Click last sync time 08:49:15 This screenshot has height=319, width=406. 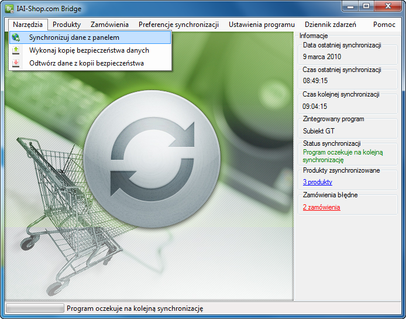point(315,81)
